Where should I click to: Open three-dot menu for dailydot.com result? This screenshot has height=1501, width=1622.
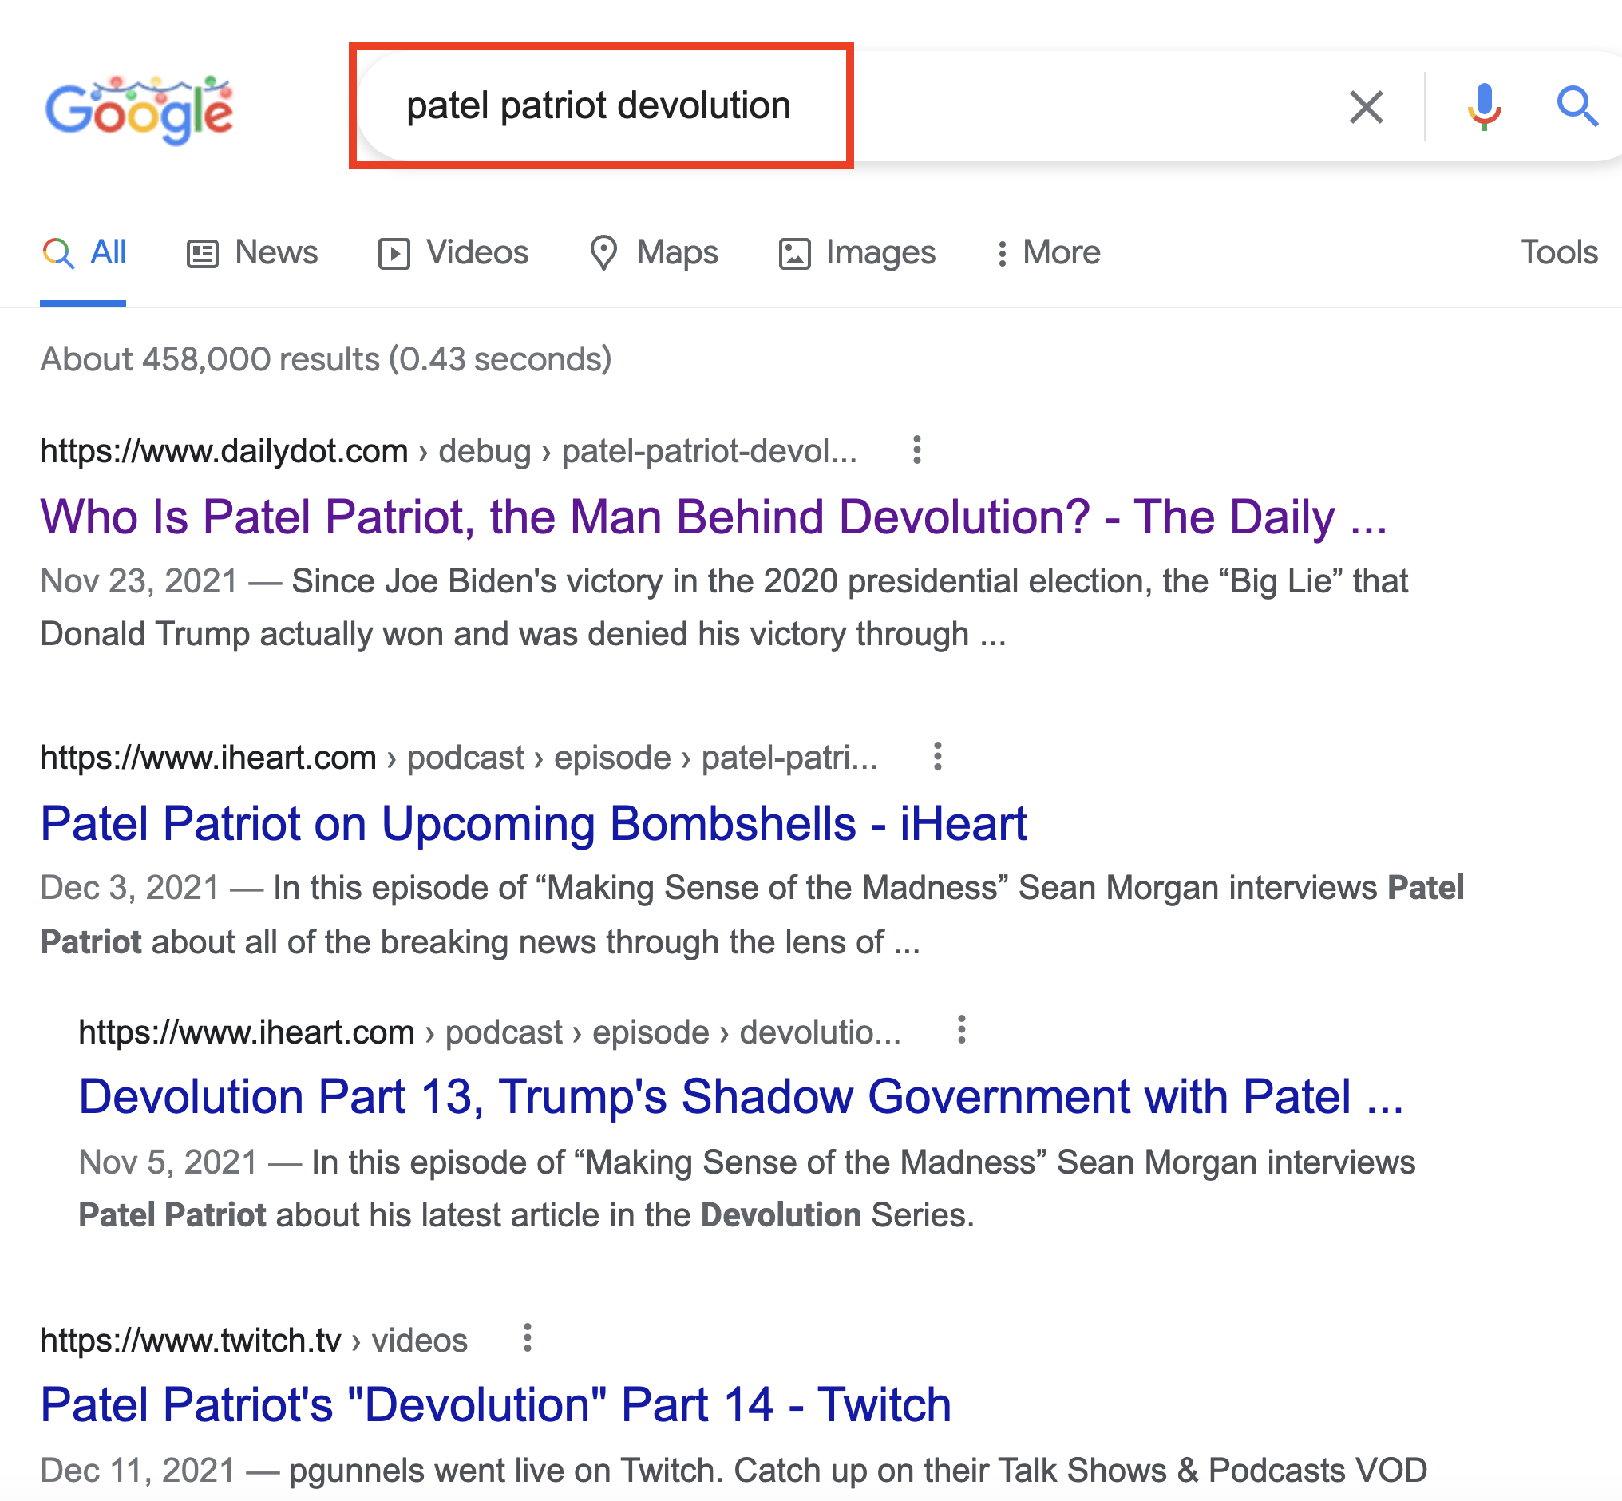[916, 450]
